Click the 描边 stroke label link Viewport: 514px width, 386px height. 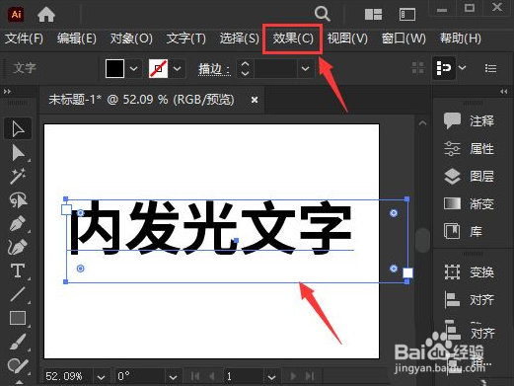pos(214,69)
